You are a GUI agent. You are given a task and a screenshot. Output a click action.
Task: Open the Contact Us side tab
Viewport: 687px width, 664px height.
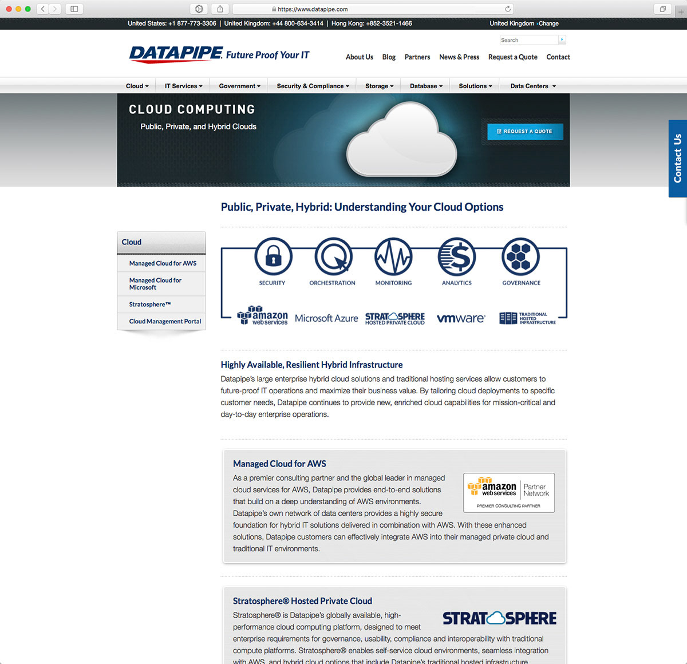678,159
